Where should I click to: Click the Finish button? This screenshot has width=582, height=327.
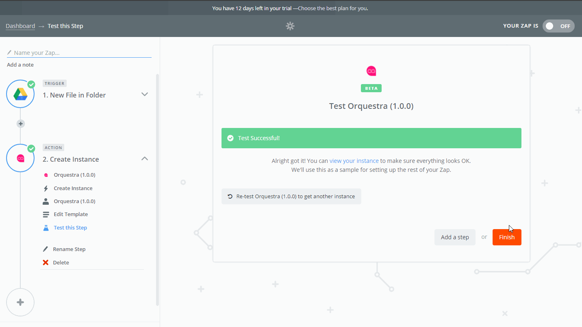point(507,237)
